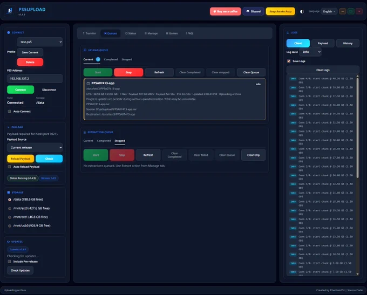367x295 pixels.
Task: Click the Extraction Queue section icon
Action: (x=85, y=132)
